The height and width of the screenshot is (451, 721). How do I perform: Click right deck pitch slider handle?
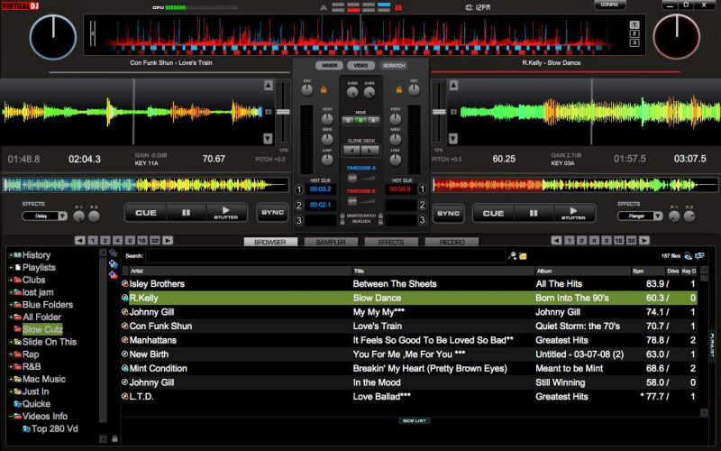[439, 112]
